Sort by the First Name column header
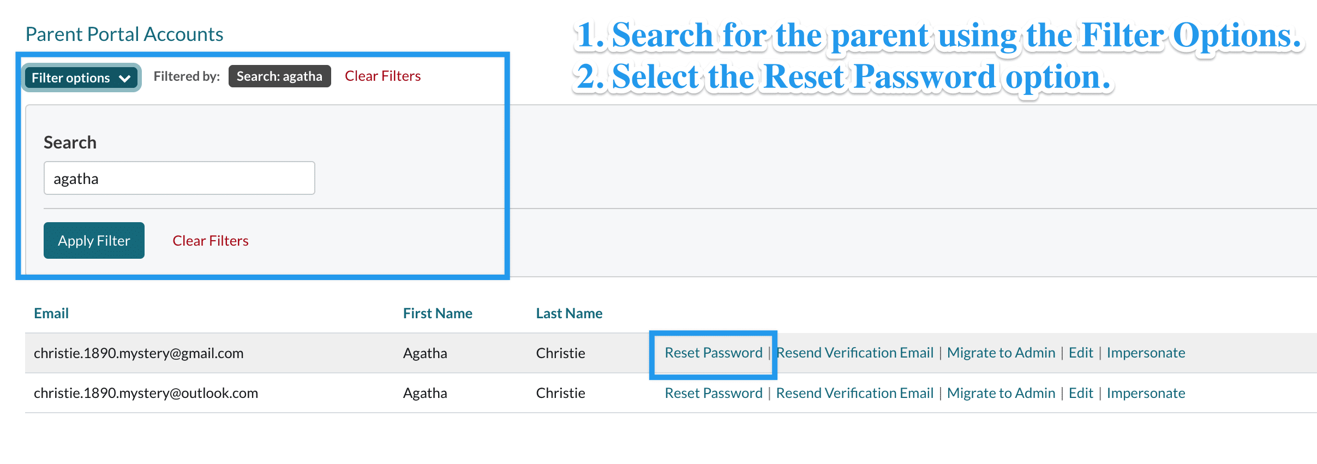The width and height of the screenshot is (1317, 464). 438,313
